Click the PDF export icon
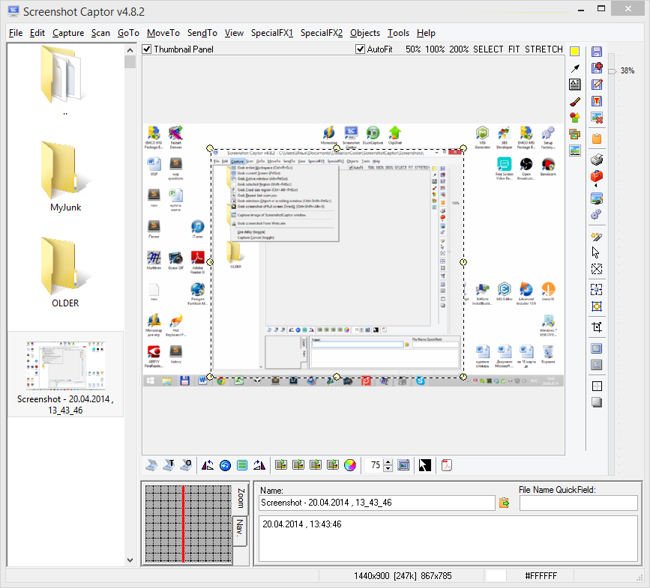This screenshot has width=650, height=588. 447,465
